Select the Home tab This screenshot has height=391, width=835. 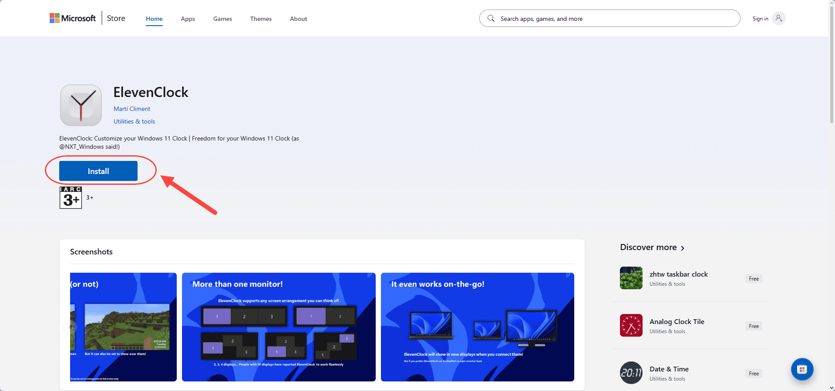(154, 19)
